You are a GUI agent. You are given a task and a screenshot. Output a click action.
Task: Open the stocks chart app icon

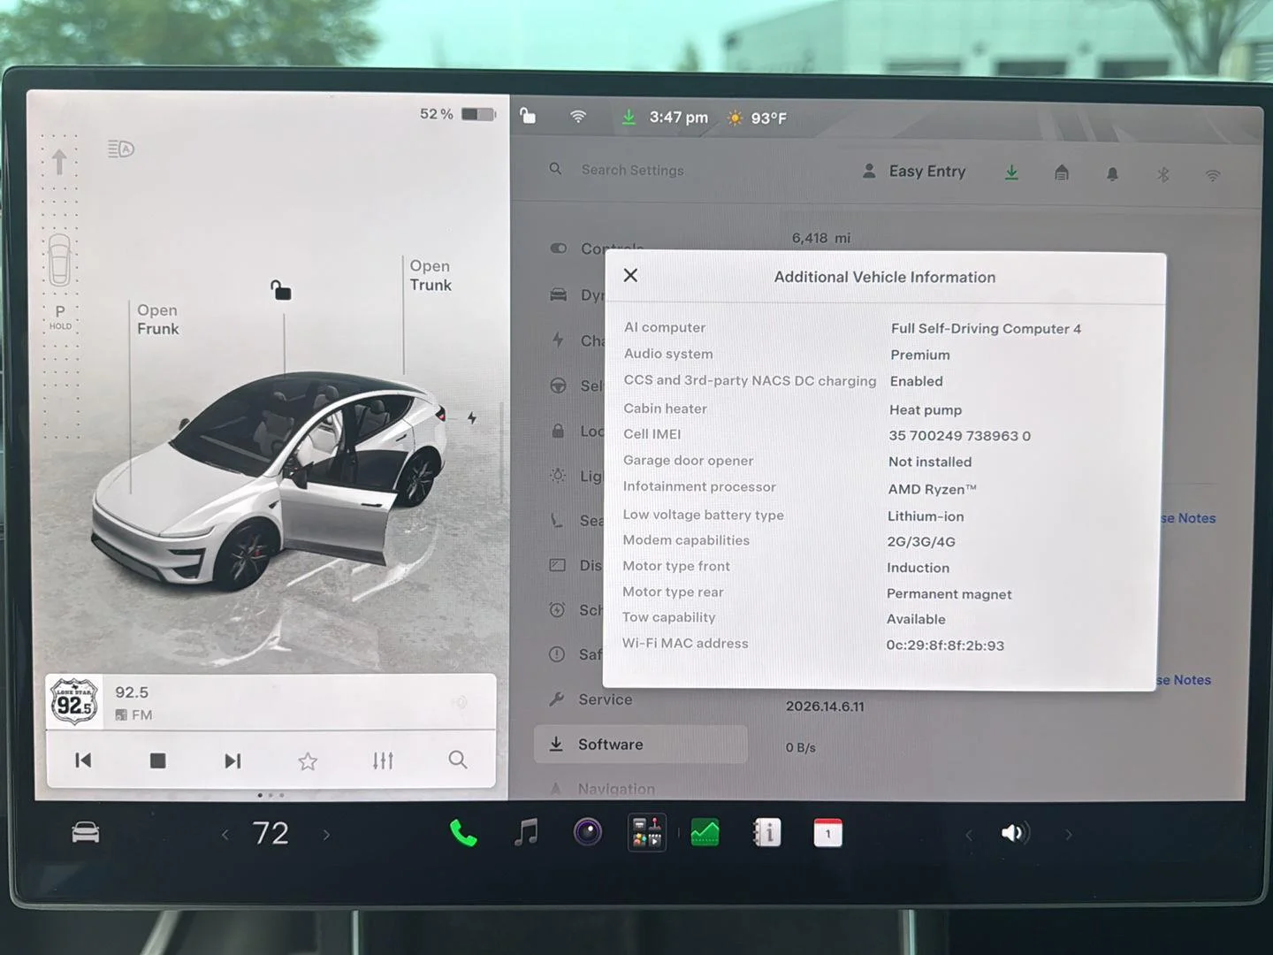tap(705, 833)
